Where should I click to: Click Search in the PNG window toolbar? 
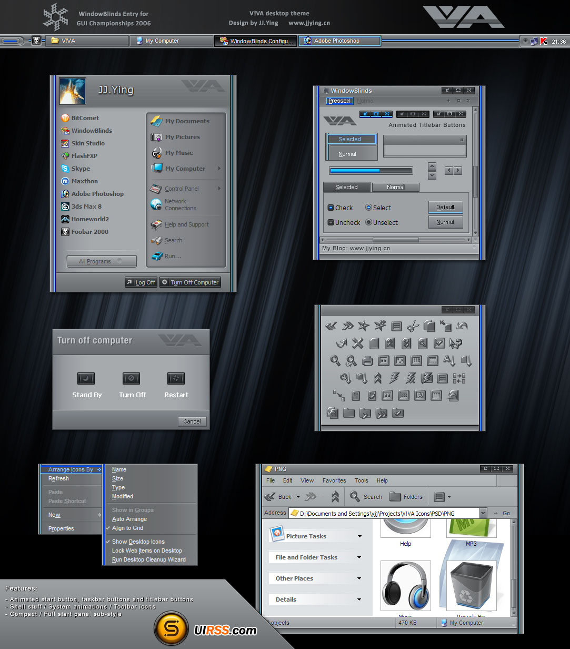coord(366,496)
